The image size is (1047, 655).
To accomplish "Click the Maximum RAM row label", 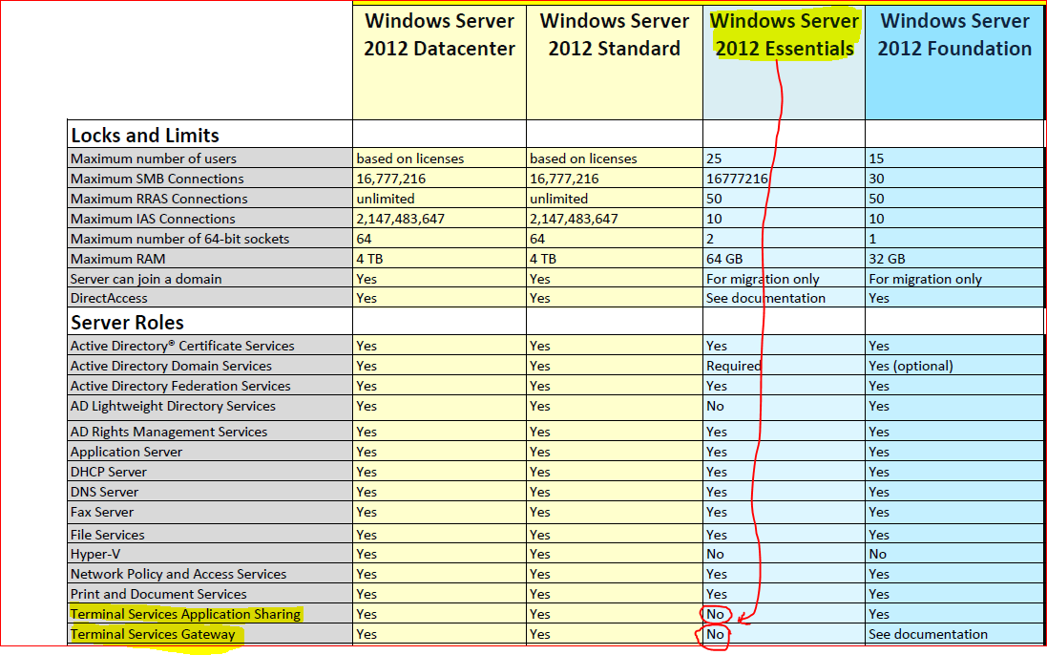I will click(117, 259).
